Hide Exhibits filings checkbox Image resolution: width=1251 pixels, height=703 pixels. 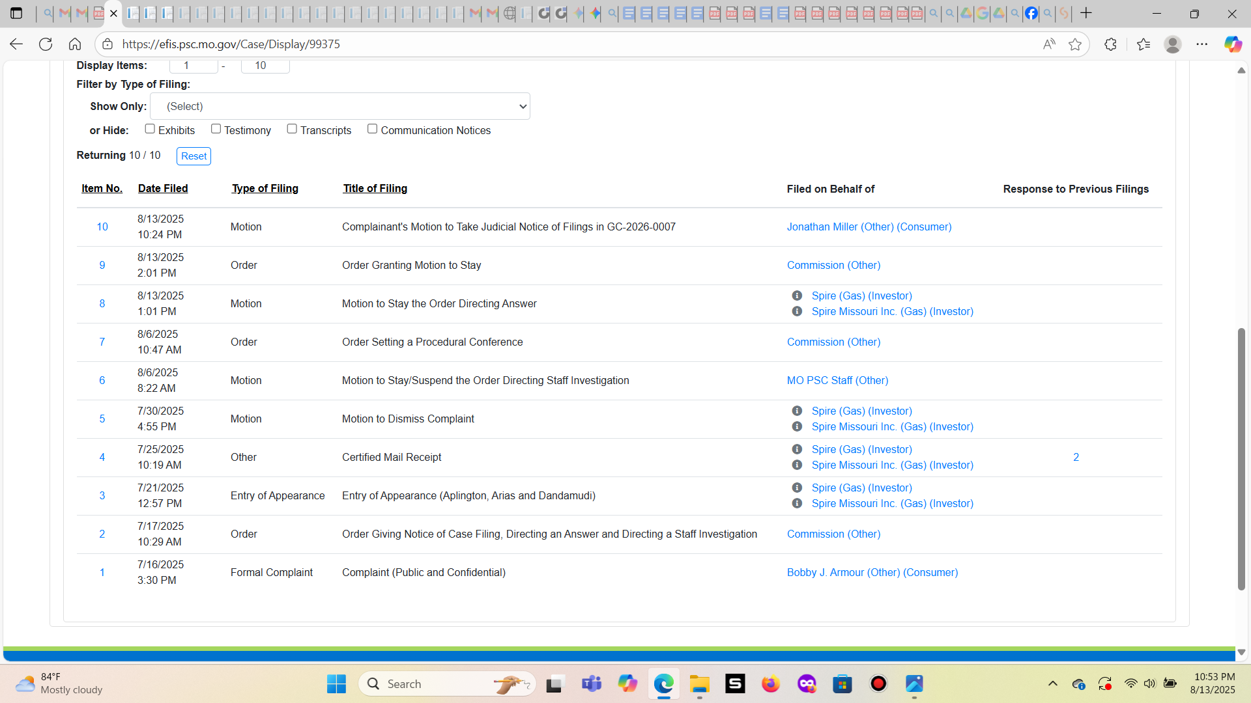150,129
